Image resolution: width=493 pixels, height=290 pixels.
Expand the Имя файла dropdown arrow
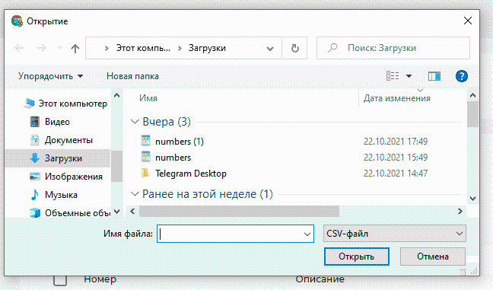pyautogui.click(x=307, y=234)
